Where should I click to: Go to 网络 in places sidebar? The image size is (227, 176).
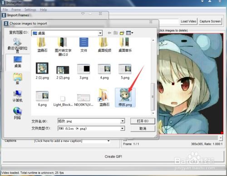[x=17, y=113]
